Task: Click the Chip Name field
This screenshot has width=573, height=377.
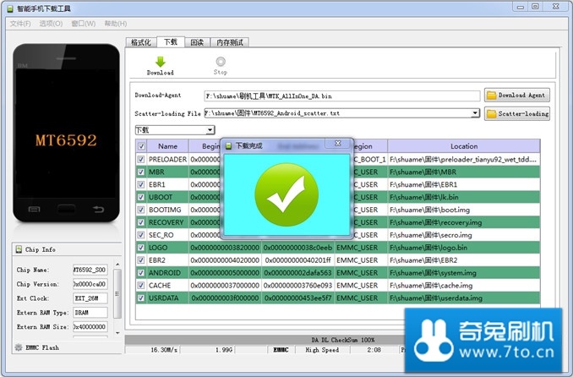Action: pos(90,270)
